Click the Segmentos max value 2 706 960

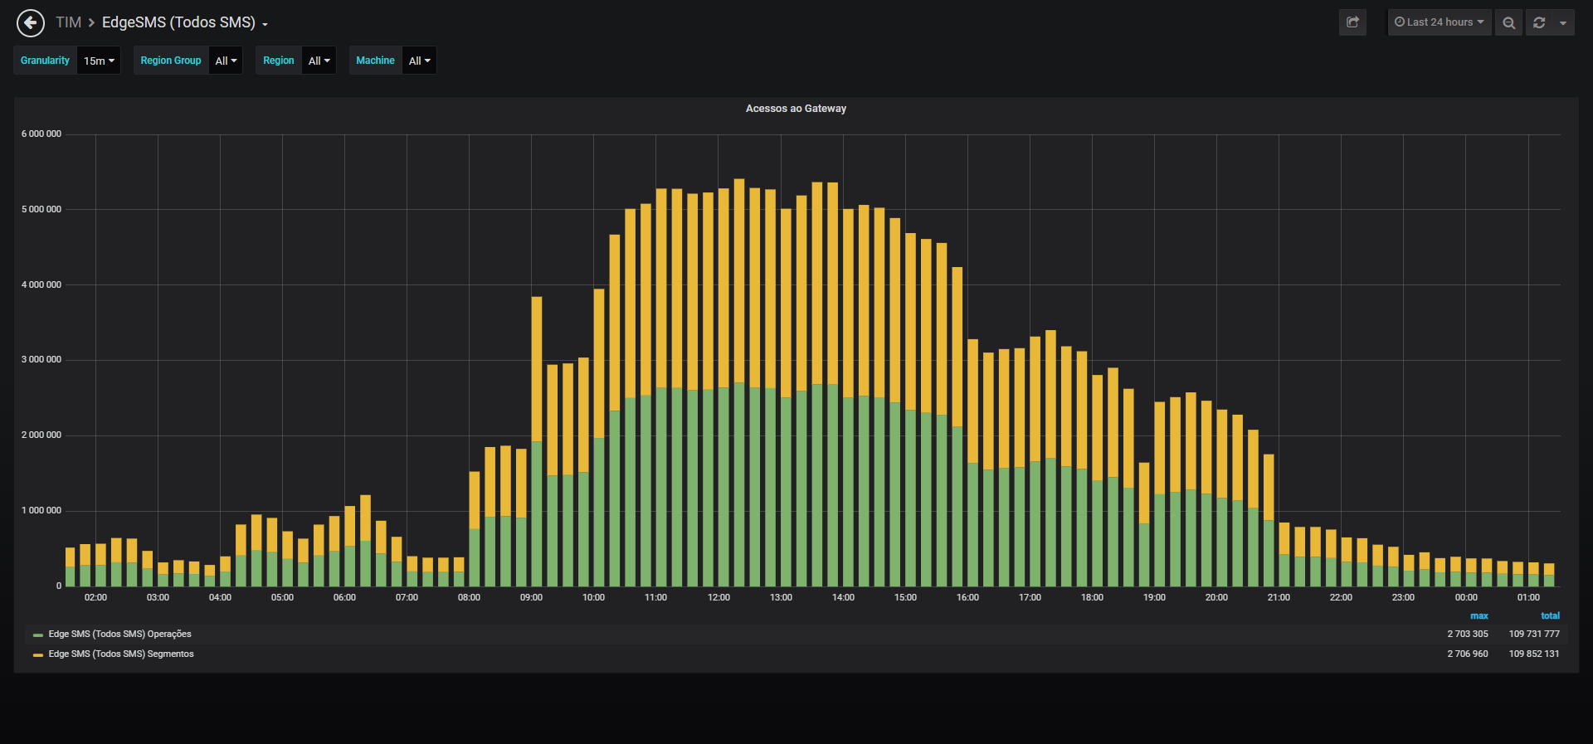coord(1468,654)
